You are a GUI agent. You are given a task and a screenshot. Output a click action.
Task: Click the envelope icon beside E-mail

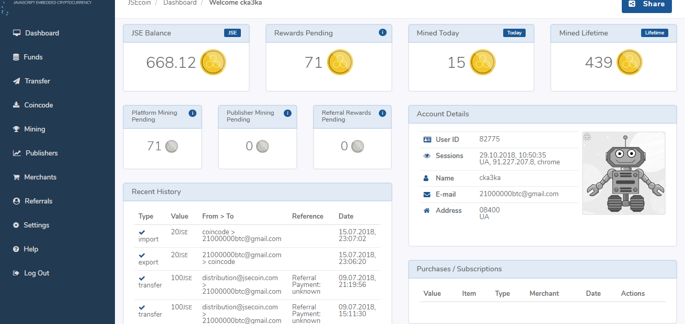pos(427,194)
